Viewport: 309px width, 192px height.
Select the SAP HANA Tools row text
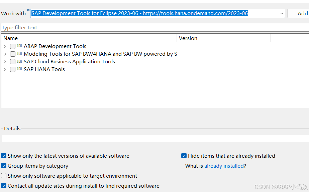pos(44,69)
